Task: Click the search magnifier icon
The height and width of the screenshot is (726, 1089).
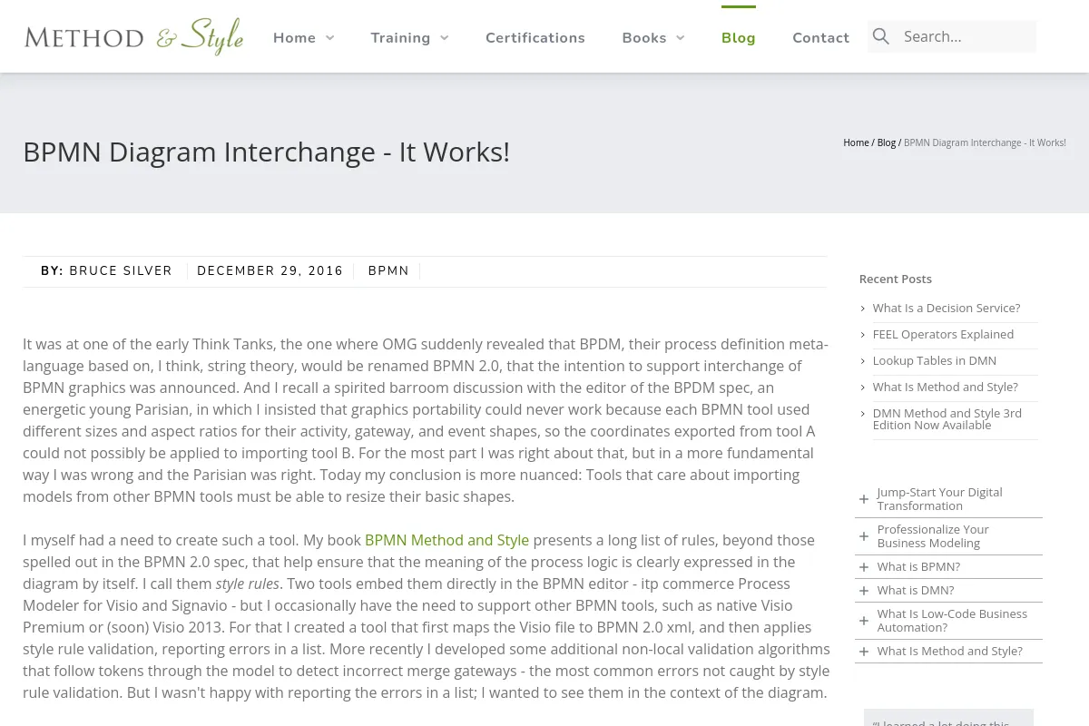Action: (x=881, y=36)
